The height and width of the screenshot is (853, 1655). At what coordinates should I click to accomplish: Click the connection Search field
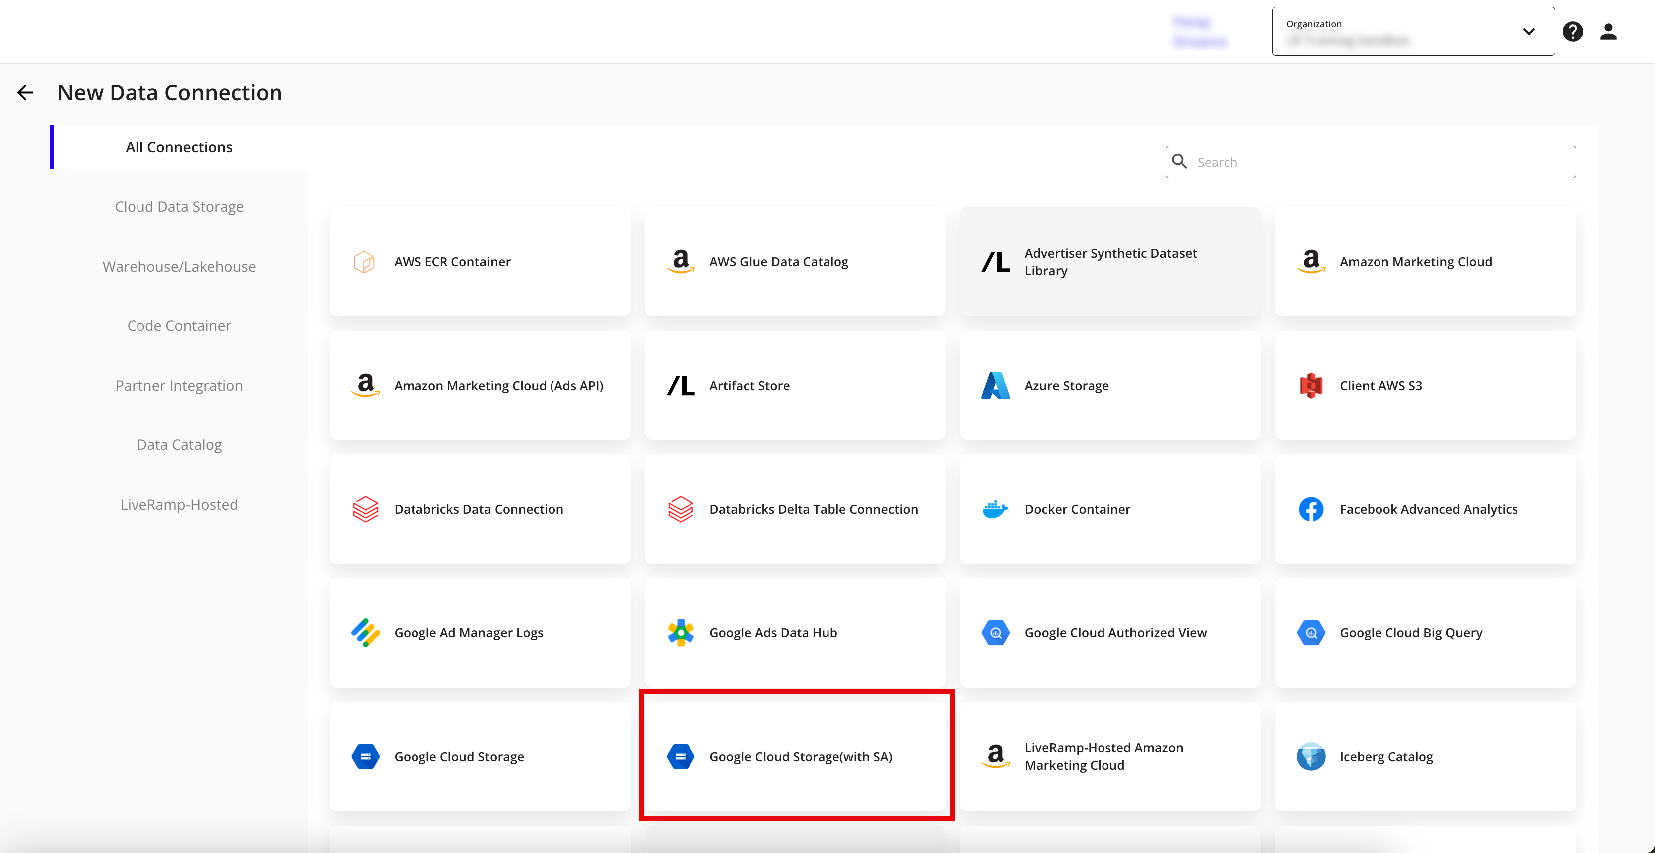point(1381,162)
